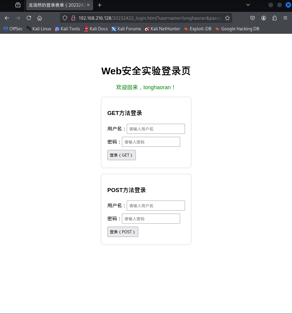Open the Kali Tools bookmark
The height and width of the screenshot is (314, 292).
[x=67, y=29]
